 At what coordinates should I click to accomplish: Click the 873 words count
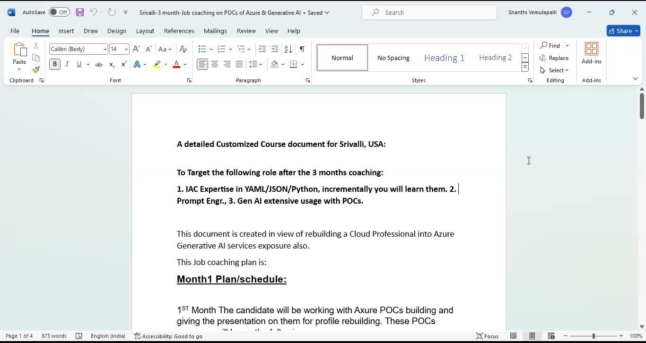pyautogui.click(x=54, y=336)
